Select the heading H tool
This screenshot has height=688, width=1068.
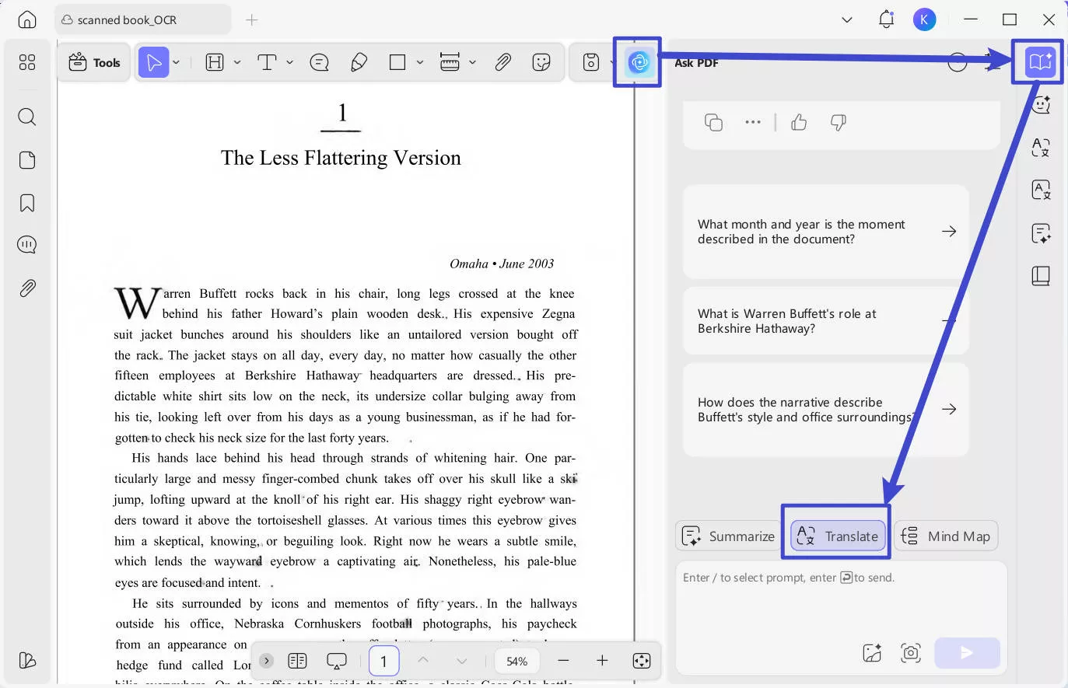click(x=215, y=62)
